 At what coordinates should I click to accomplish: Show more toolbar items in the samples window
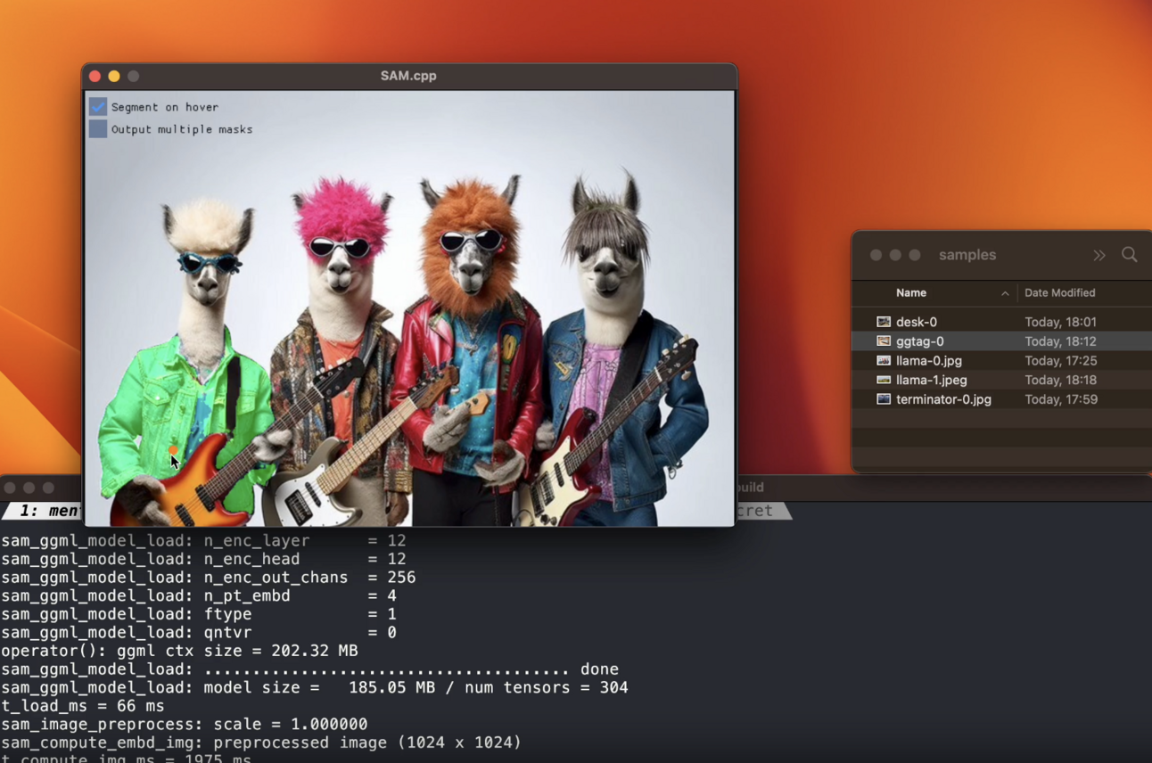1099,255
